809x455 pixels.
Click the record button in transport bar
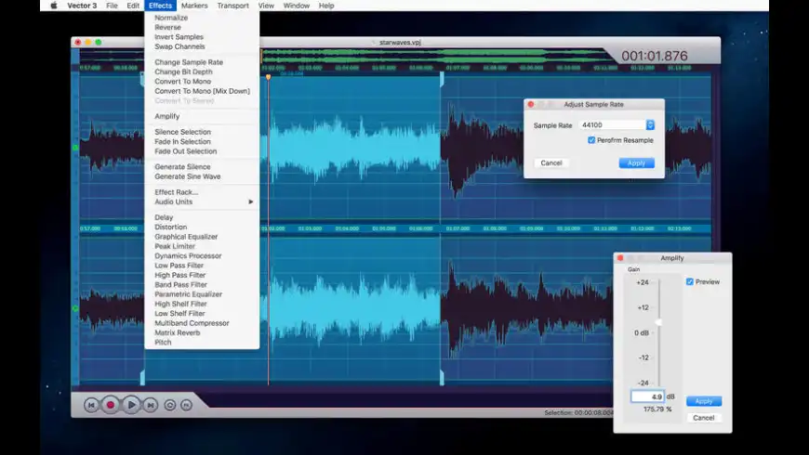(x=111, y=405)
